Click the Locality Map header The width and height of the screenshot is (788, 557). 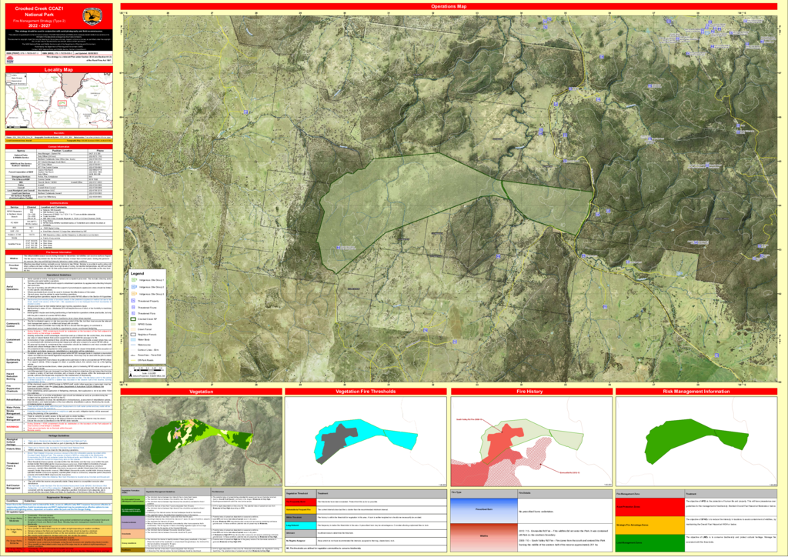(58, 70)
